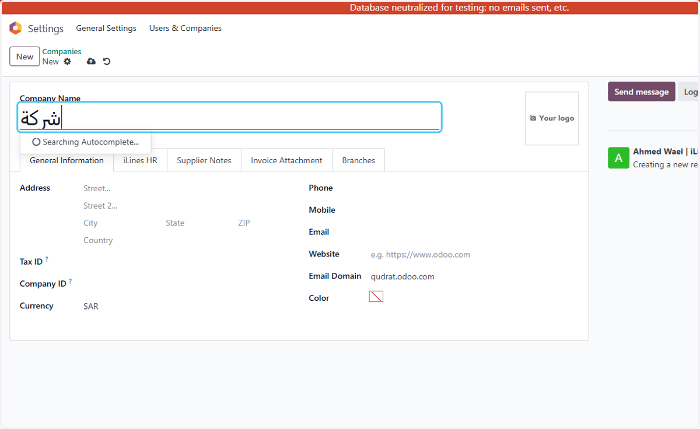
Task: Open the Odoo Settings app icon
Action: [15, 28]
